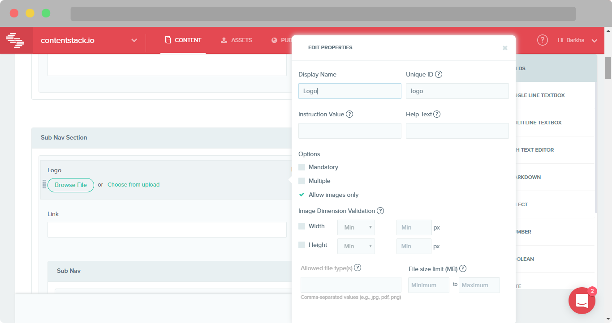
Task: Select the Multi Line Textbox field type
Action: coord(556,123)
